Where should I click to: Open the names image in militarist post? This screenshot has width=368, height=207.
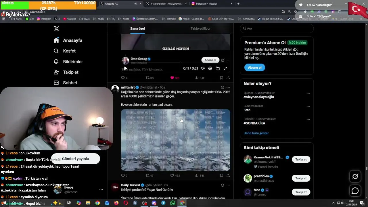(175, 140)
